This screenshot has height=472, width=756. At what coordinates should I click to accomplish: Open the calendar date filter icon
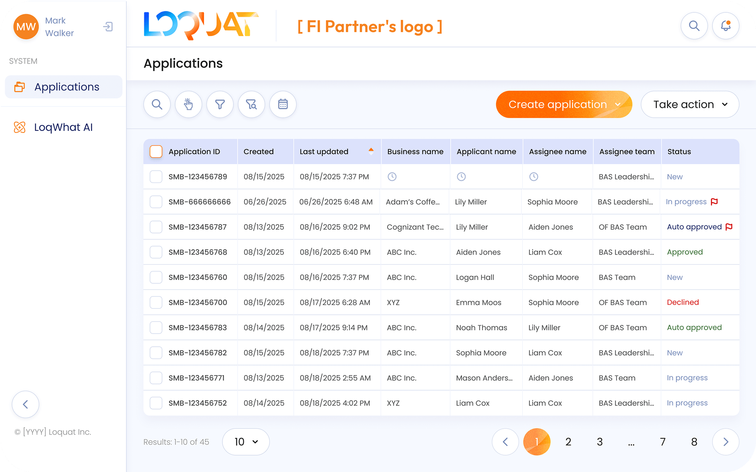point(283,104)
